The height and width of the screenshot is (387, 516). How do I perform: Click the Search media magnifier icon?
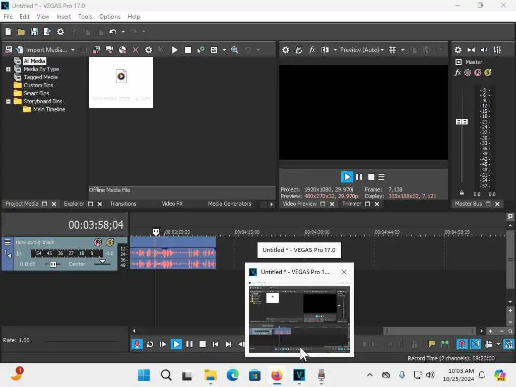pyautogui.click(x=235, y=50)
